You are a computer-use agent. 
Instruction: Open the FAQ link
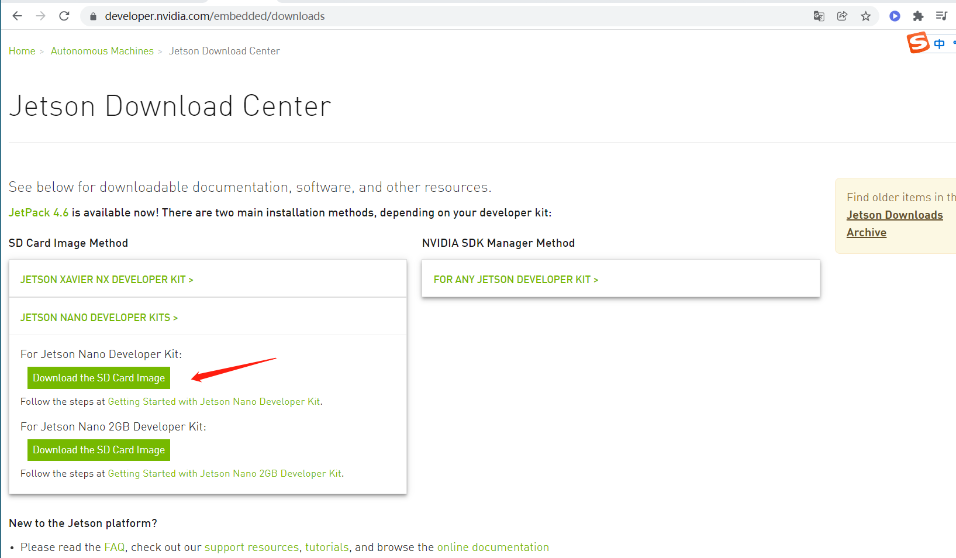tap(115, 547)
